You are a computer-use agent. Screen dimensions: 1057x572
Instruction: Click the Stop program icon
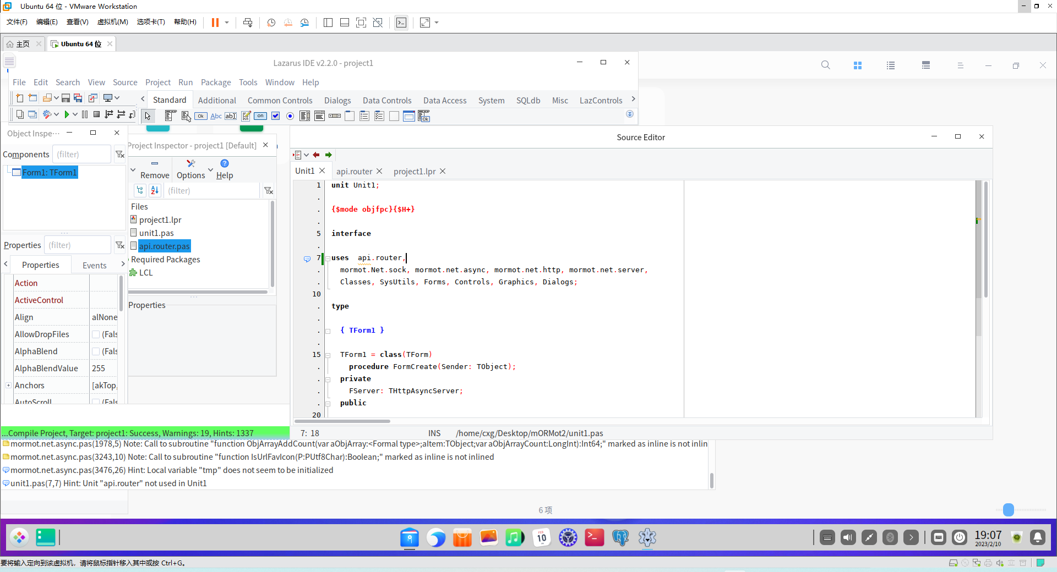click(96, 114)
